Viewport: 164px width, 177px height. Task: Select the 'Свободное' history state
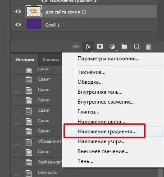point(49,162)
